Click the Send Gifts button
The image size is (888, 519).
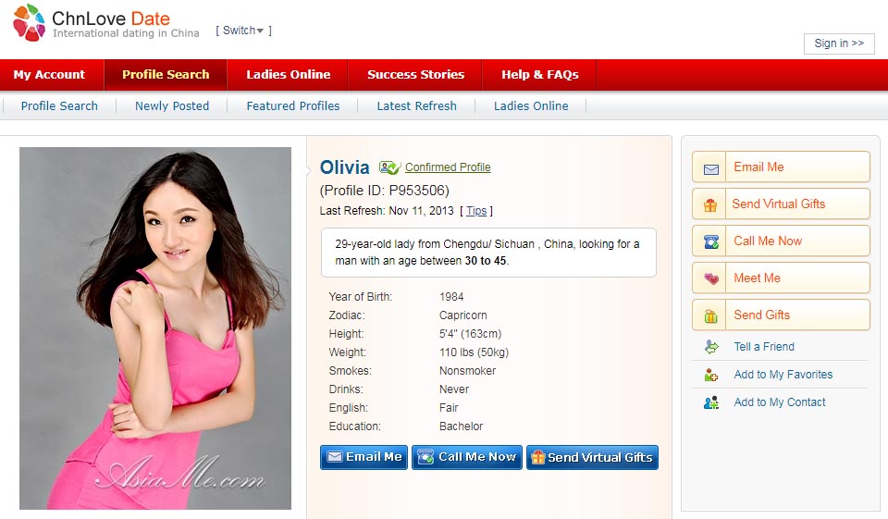(781, 315)
